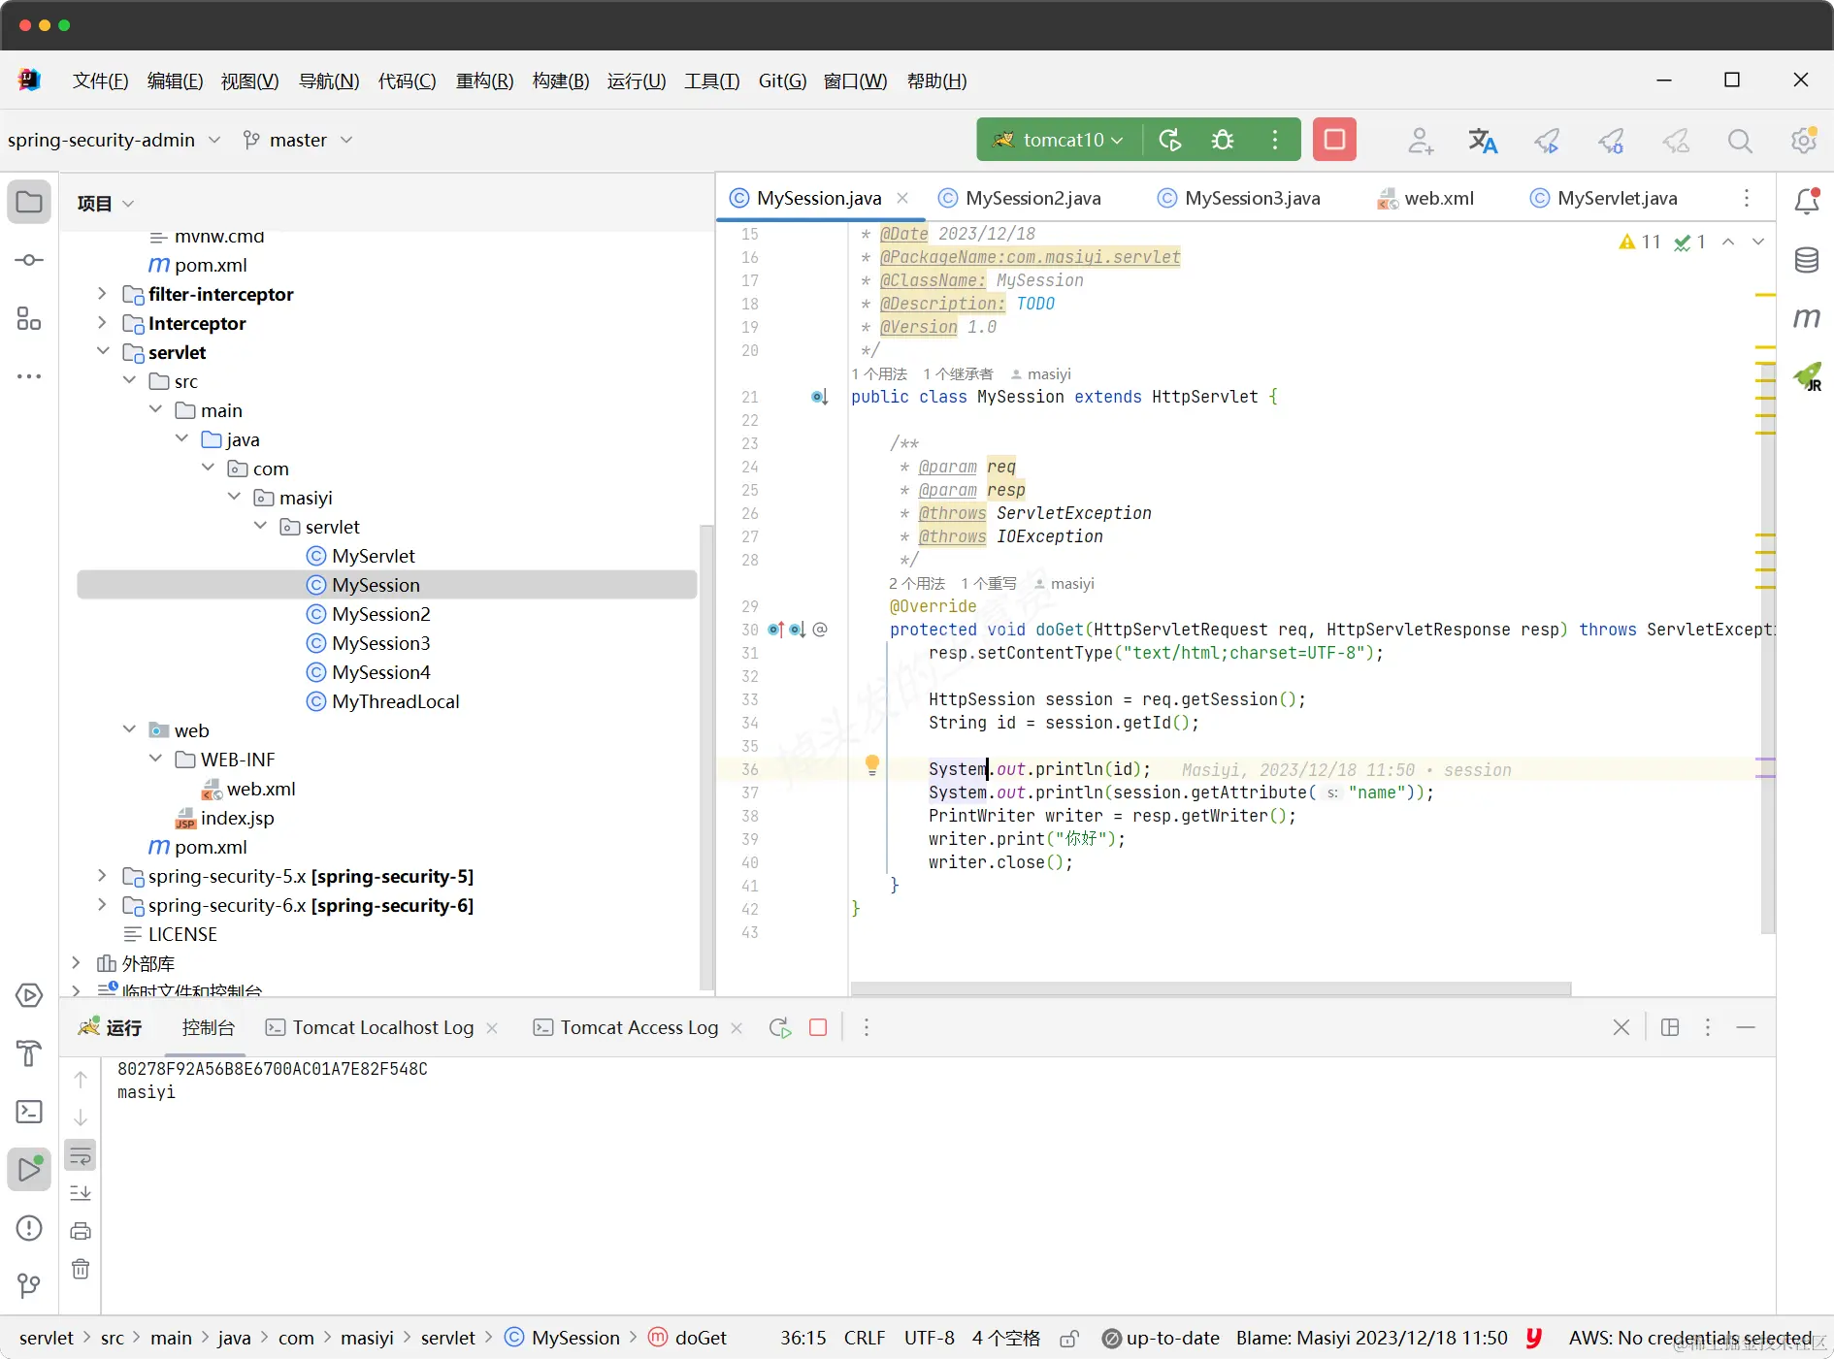
Task: Open the 文件(F) menu
Action: [100, 81]
